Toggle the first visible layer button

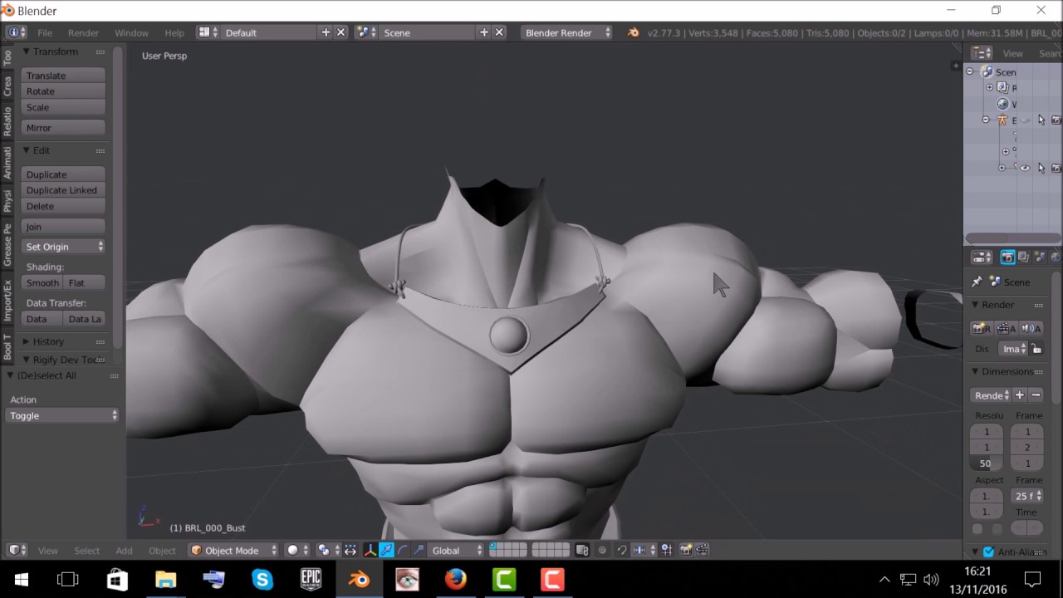(495, 546)
